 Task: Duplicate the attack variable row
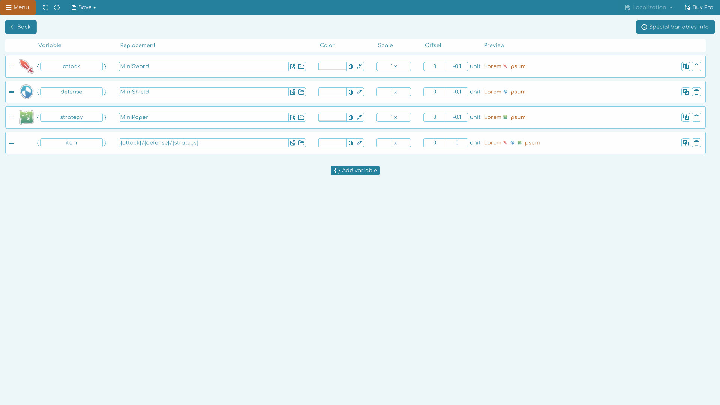coord(686,66)
